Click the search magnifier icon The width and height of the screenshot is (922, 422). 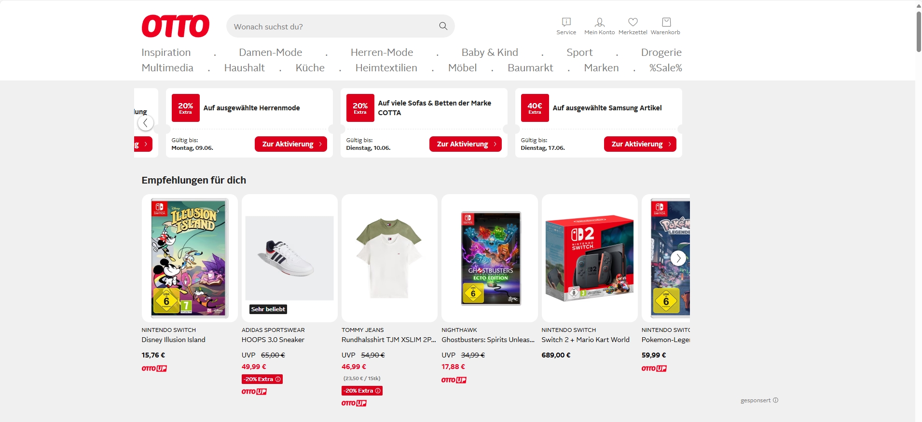tap(443, 26)
